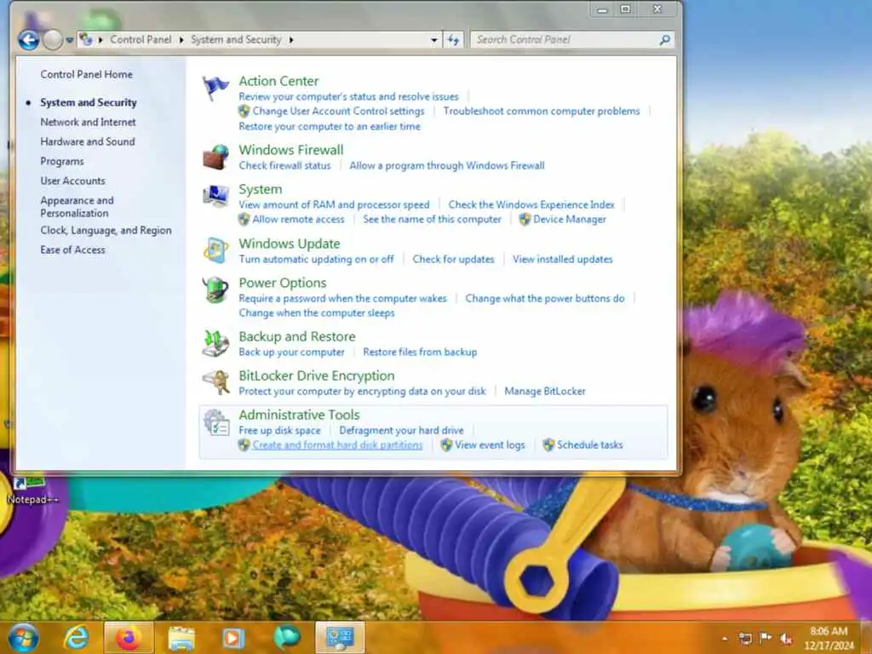Open Windows Firewall heading link
Image resolution: width=872 pixels, height=654 pixels.
tap(291, 150)
